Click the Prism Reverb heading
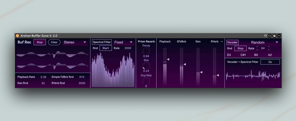The image size is (296, 121). (x=146, y=42)
